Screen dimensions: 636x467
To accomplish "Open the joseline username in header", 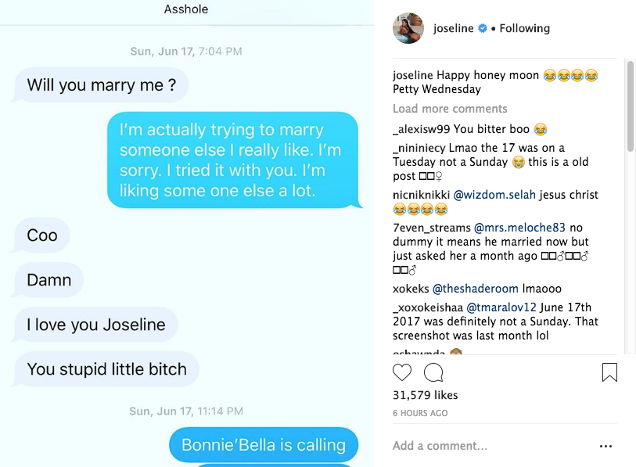I will pyautogui.click(x=454, y=28).
